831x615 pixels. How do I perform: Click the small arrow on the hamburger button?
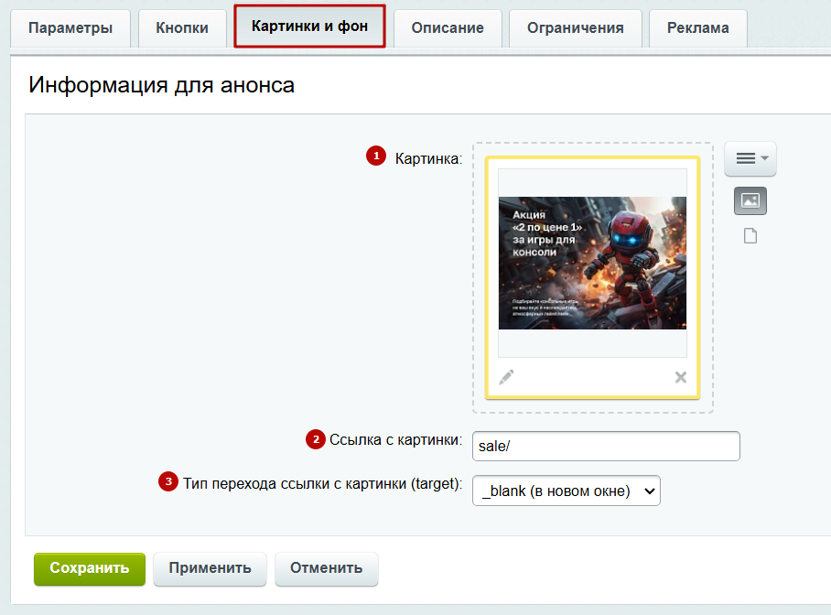[x=764, y=158]
